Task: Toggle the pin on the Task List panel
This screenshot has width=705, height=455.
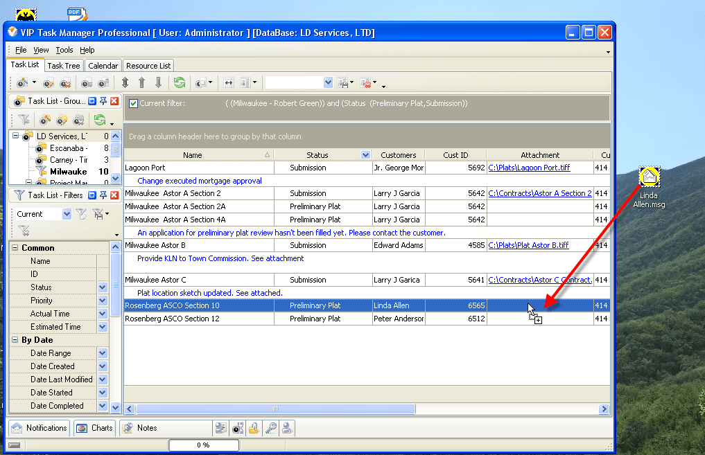Action: click(x=103, y=102)
